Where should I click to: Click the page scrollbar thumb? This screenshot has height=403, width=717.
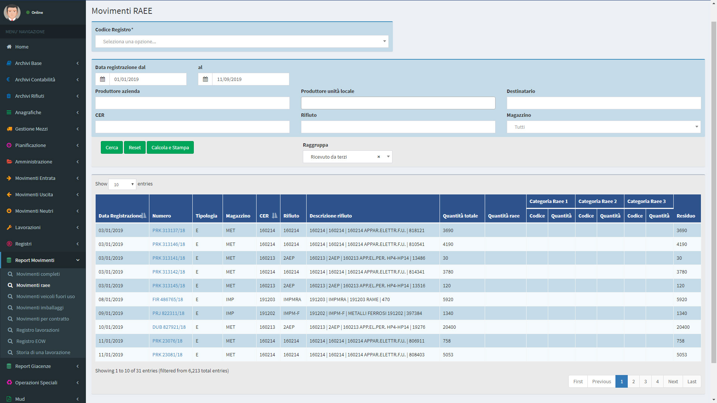[714, 192]
